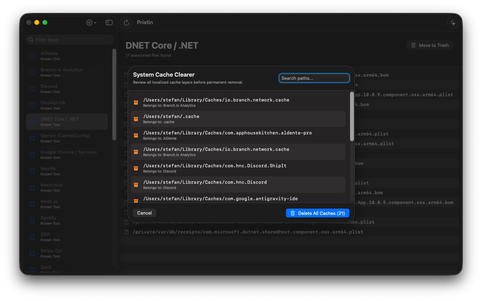This screenshot has height=301, width=482.
Task: Click 'Belongs to: AlDente' label
Action: [x=160, y=139]
